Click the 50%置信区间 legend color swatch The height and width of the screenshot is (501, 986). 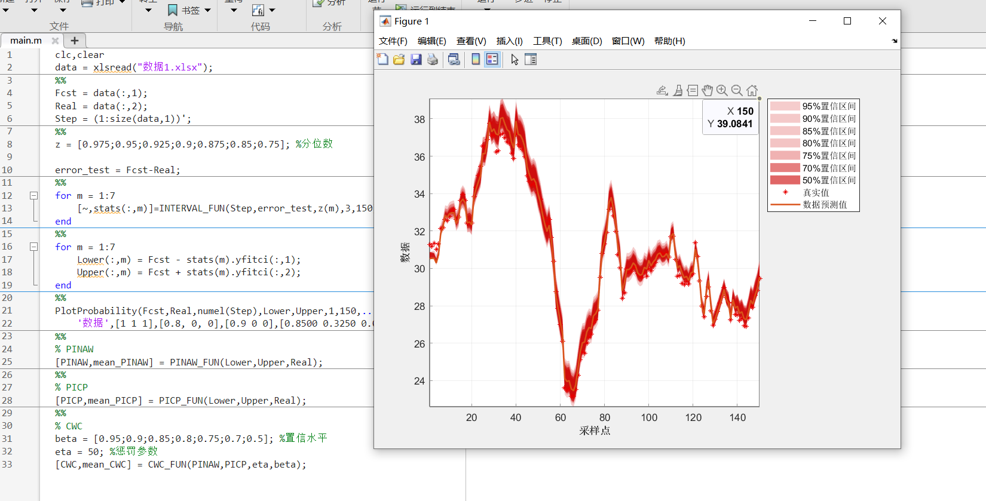pos(785,180)
